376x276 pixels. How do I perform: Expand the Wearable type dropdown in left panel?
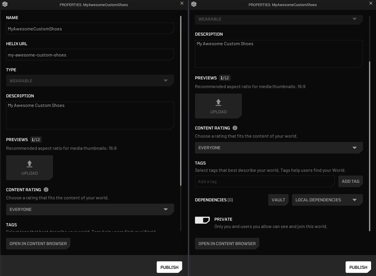pos(90,80)
